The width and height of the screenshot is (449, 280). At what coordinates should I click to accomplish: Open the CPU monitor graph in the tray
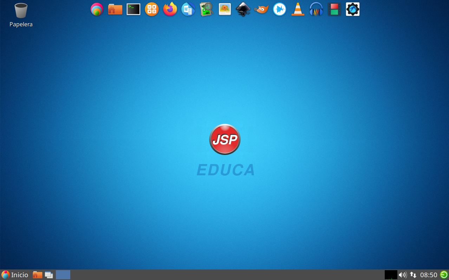tap(391, 275)
